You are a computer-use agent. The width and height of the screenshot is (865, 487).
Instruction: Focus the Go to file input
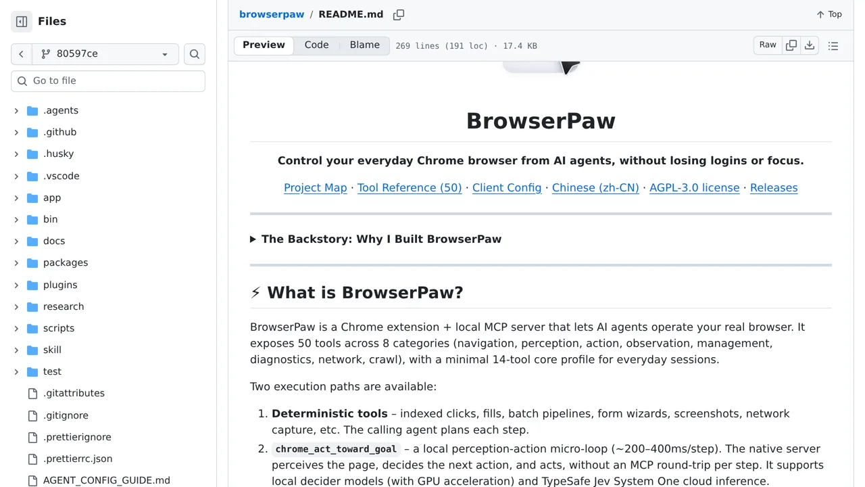108,80
